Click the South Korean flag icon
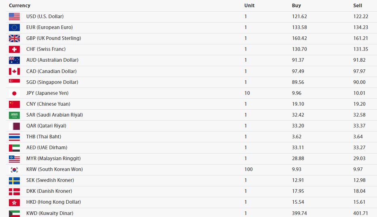This screenshot has height=217, width=377. tap(15, 169)
